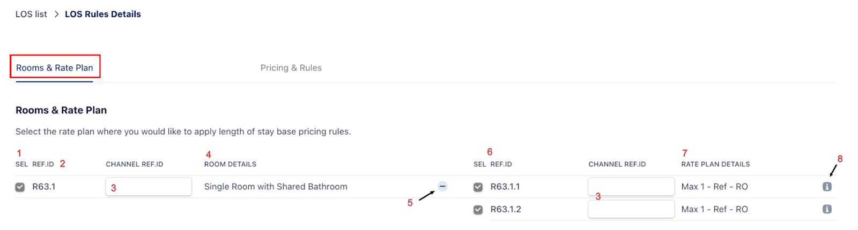858x230 pixels.
Task: Click the RATE PLAN DETAILS column header
Action: click(x=715, y=164)
